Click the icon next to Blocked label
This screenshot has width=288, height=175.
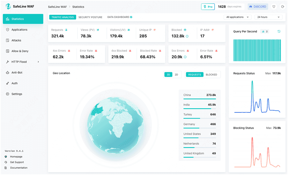[x=185, y=30]
